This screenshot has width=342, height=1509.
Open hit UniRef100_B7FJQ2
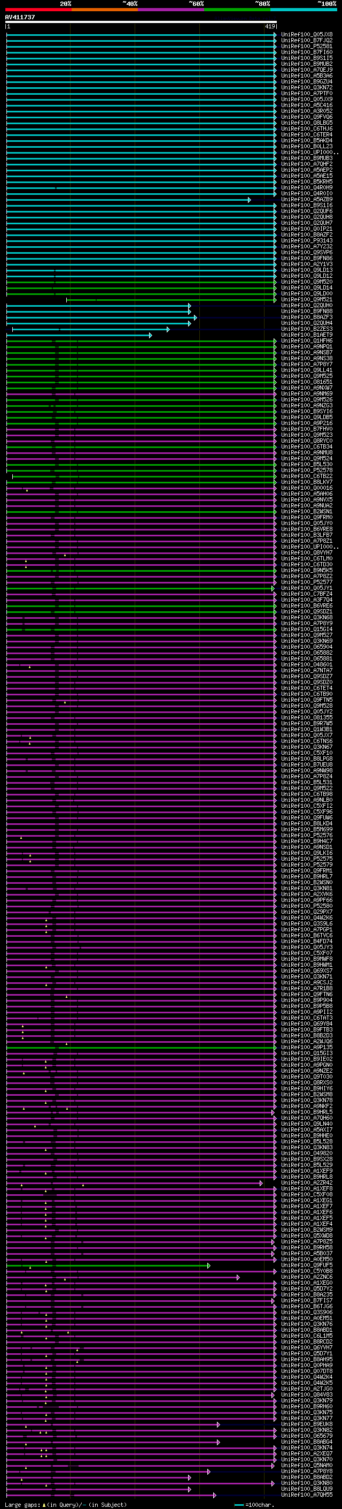click(x=307, y=41)
